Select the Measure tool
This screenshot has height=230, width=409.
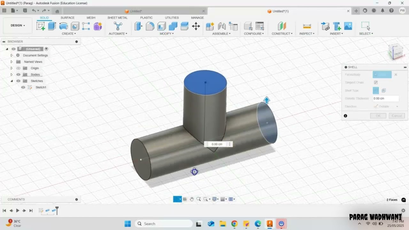click(307, 26)
